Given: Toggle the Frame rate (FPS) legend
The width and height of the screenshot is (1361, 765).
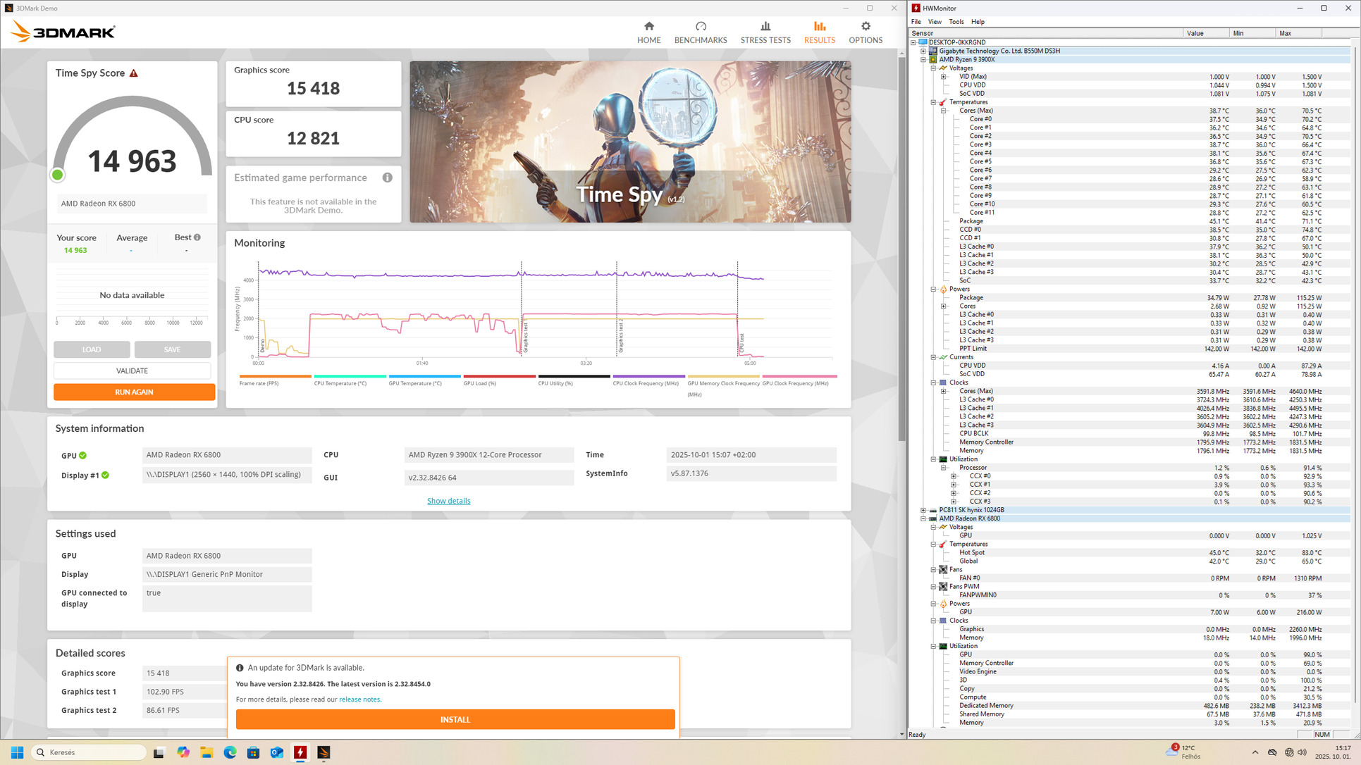Looking at the screenshot, I should pos(259,383).
